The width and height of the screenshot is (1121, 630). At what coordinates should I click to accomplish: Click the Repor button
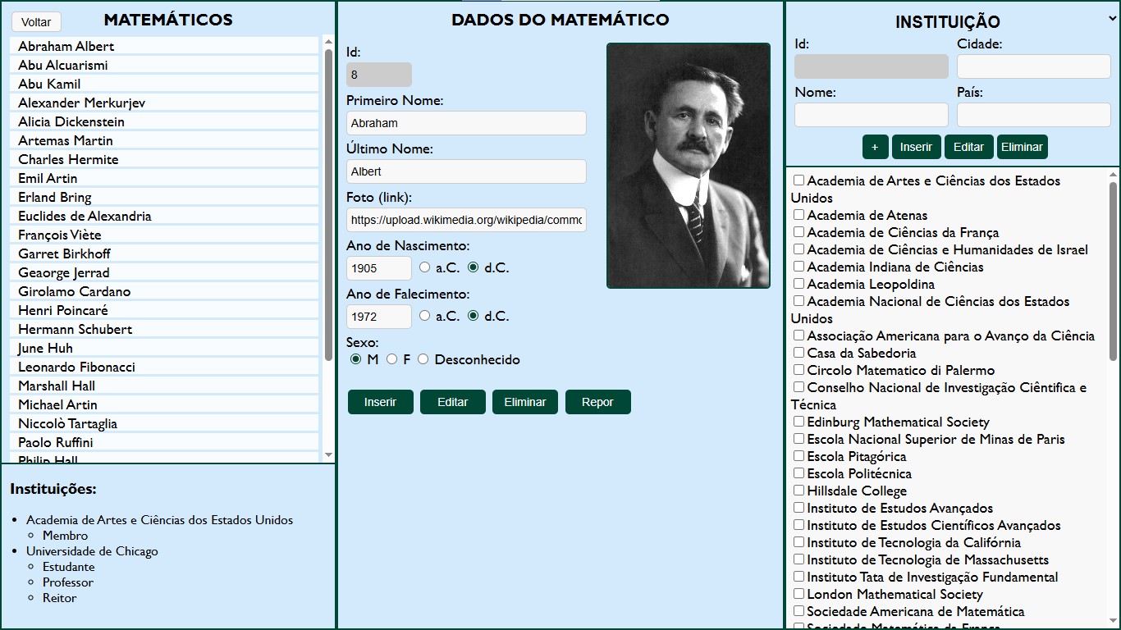[x=597, y=402]
